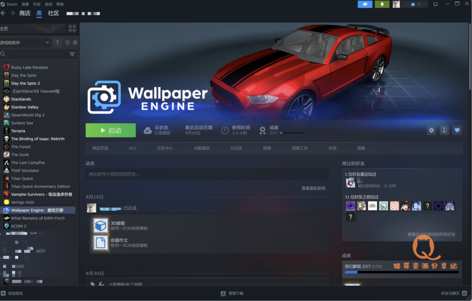
Task: Click unlocked achievements 2/17 progress bar
Action: click(402, 272)
